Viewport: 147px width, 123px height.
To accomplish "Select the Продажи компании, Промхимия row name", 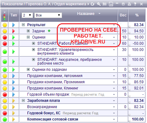I will coord(56,82).
